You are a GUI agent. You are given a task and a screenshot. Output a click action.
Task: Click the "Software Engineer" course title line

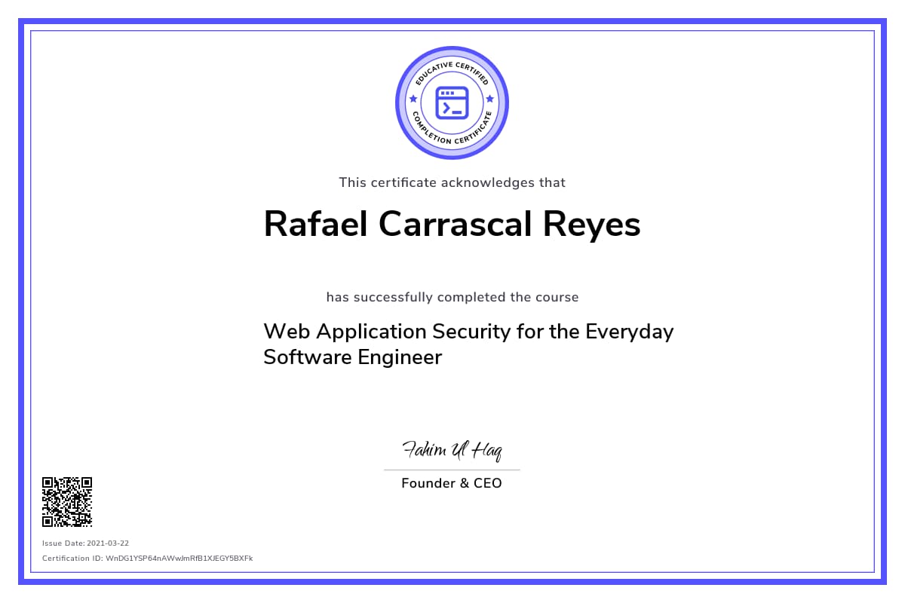coord(352,357)
